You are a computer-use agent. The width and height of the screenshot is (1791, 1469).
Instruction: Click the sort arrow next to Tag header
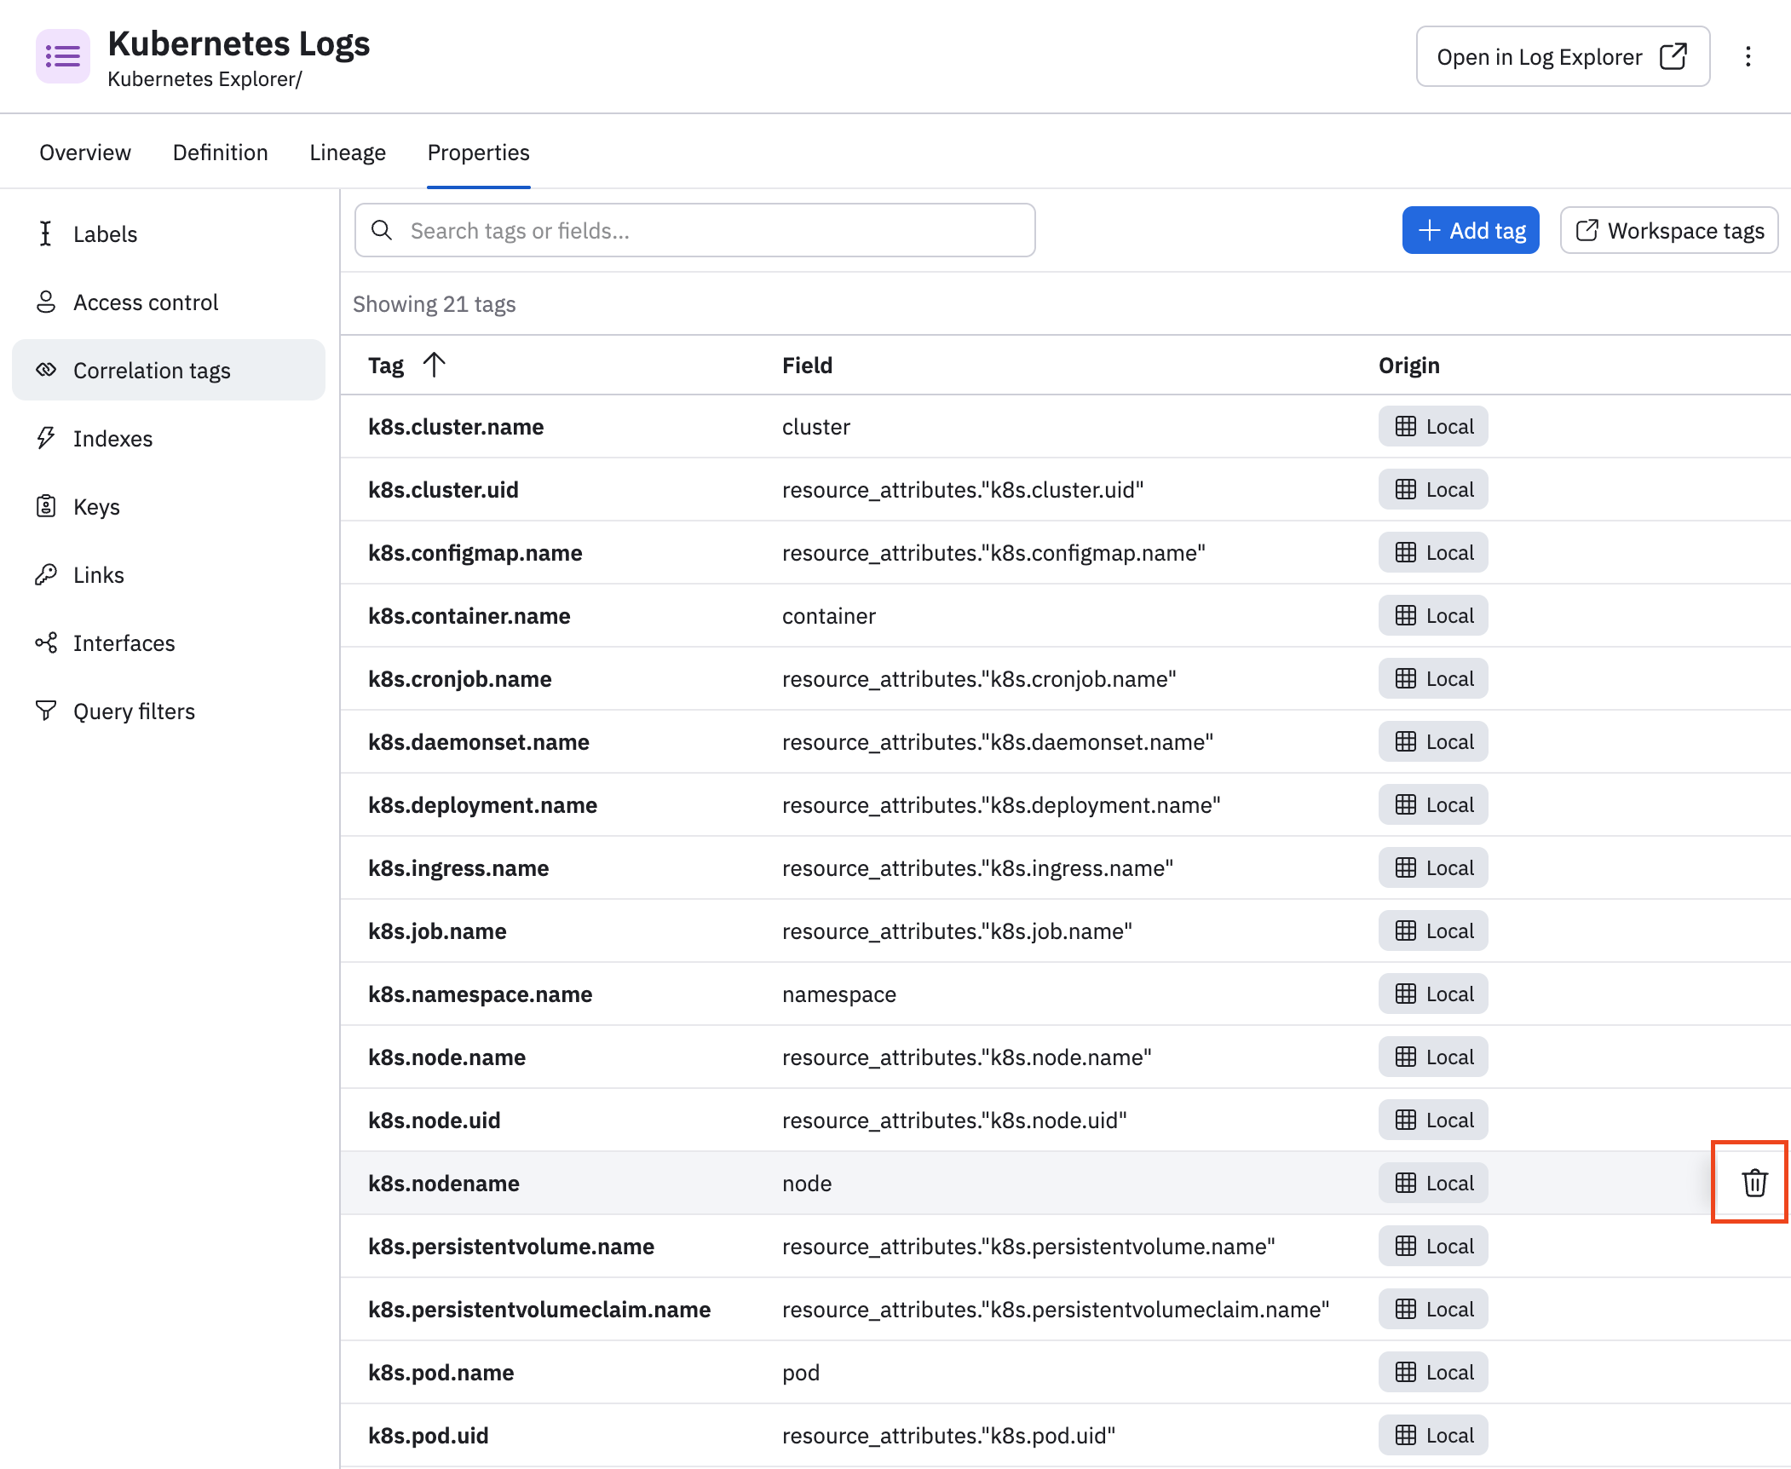coord(434,365)
